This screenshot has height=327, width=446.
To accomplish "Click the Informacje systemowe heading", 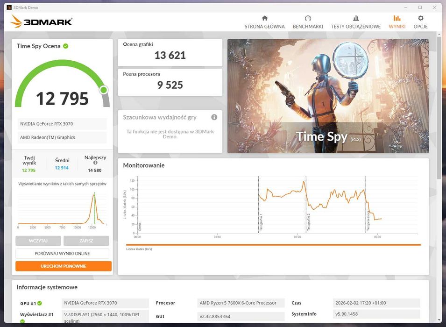I will pos(47,287).
